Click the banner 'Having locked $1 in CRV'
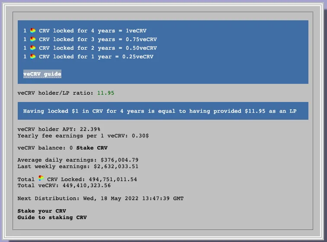The width and height of the screenshot is (327, 242). [x=163, y=111]
